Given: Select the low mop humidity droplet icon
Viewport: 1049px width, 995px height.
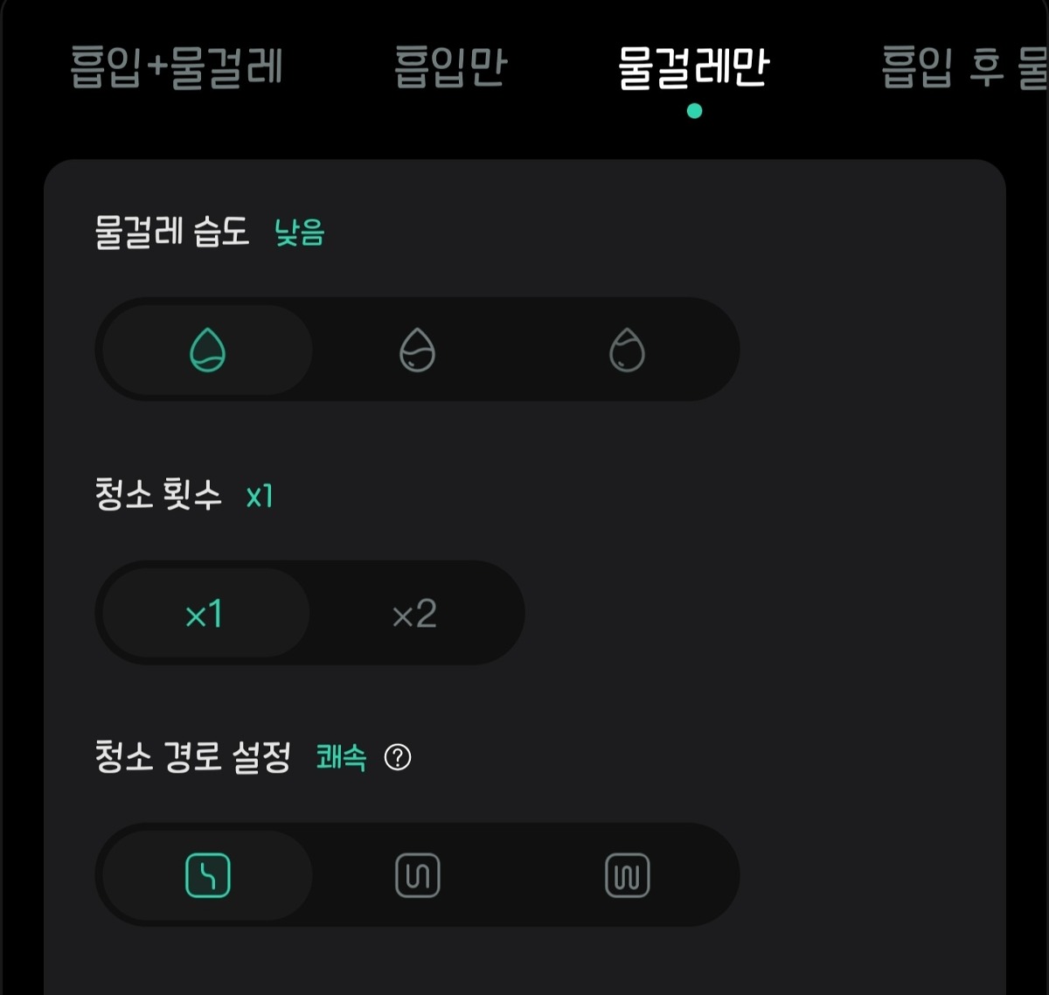Looking at the screenshot, I should click(207, 351).
